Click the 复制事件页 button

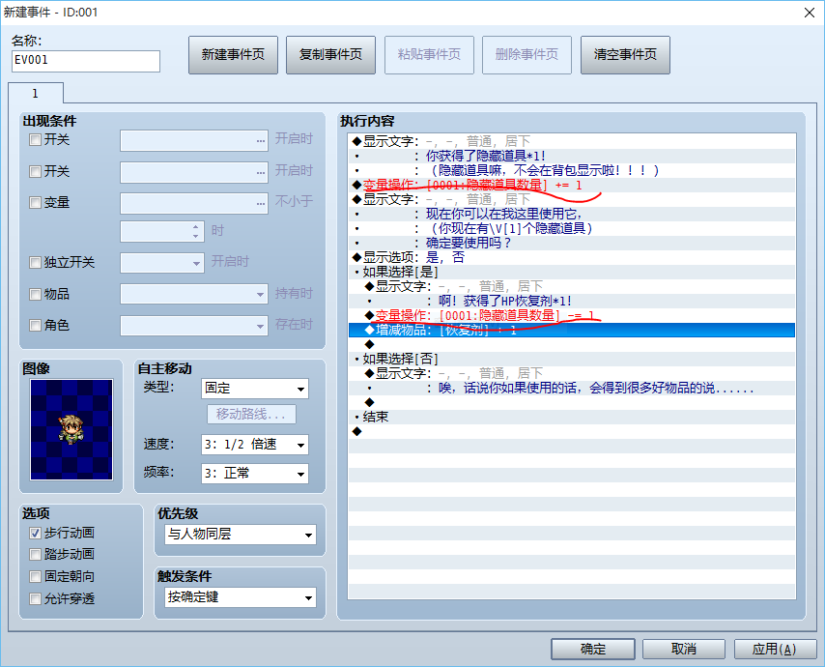point(331,55)
